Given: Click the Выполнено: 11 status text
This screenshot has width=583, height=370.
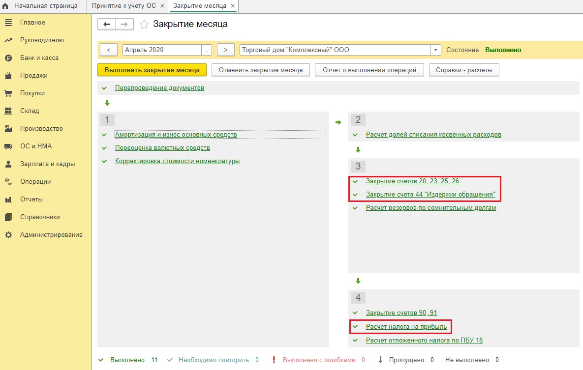Looking at the screenshot, I should (134, 360).
